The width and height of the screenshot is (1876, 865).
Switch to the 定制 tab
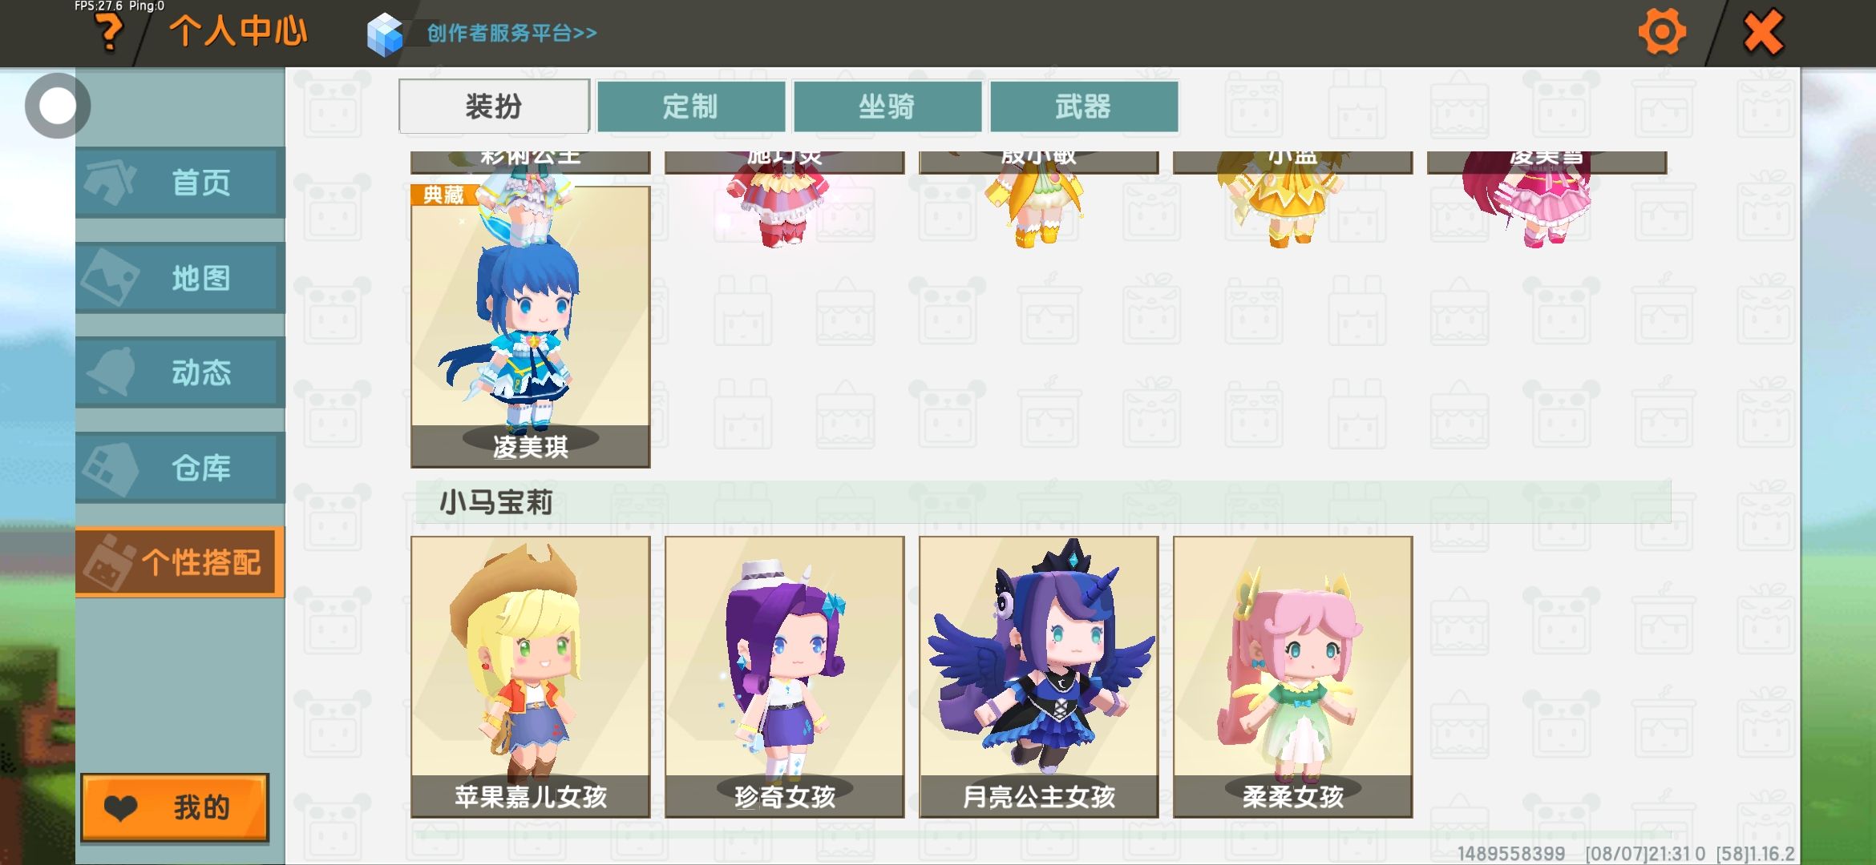coord(691,107)
